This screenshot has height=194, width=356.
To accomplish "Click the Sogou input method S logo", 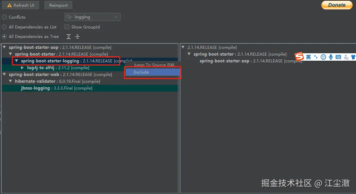I will (299, 56).
